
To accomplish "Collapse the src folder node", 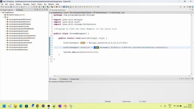I will click(x=3, y=17).
